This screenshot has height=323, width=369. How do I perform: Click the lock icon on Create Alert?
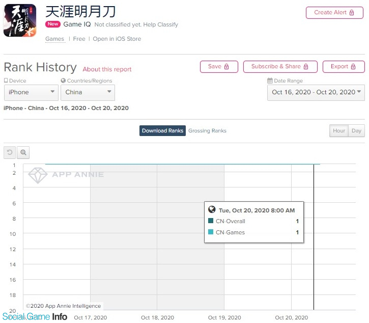(x=352, y=13)
